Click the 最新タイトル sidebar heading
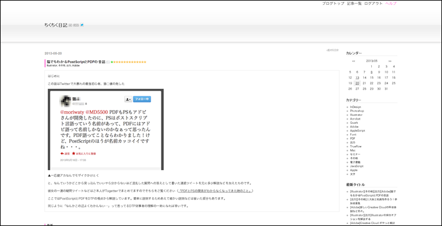The image size is (442, 226). pyautogui.click(x=355, y=185)
